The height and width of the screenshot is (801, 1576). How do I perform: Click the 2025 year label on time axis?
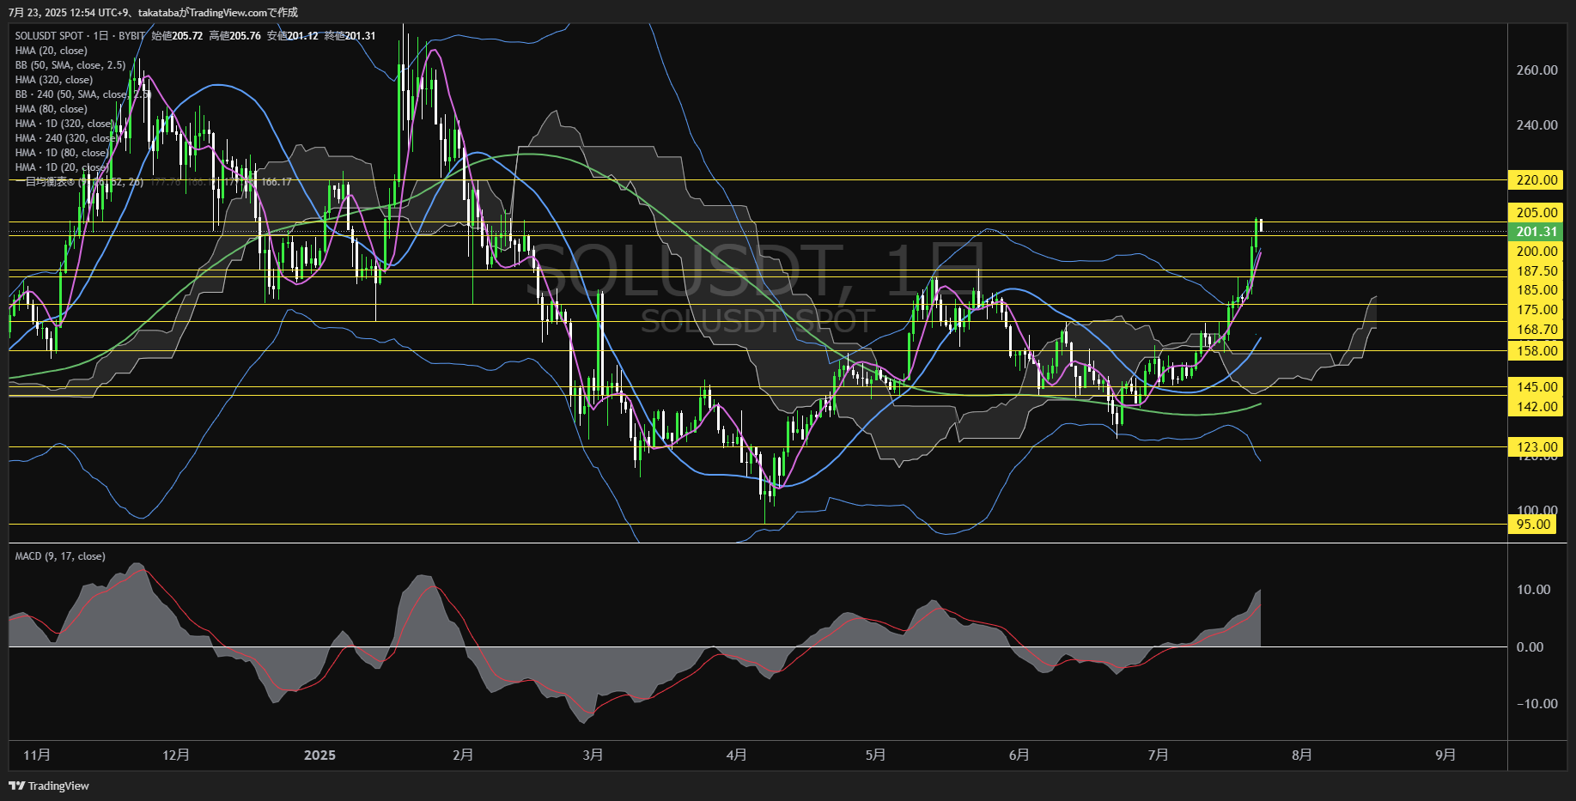(x=320, y=755)
